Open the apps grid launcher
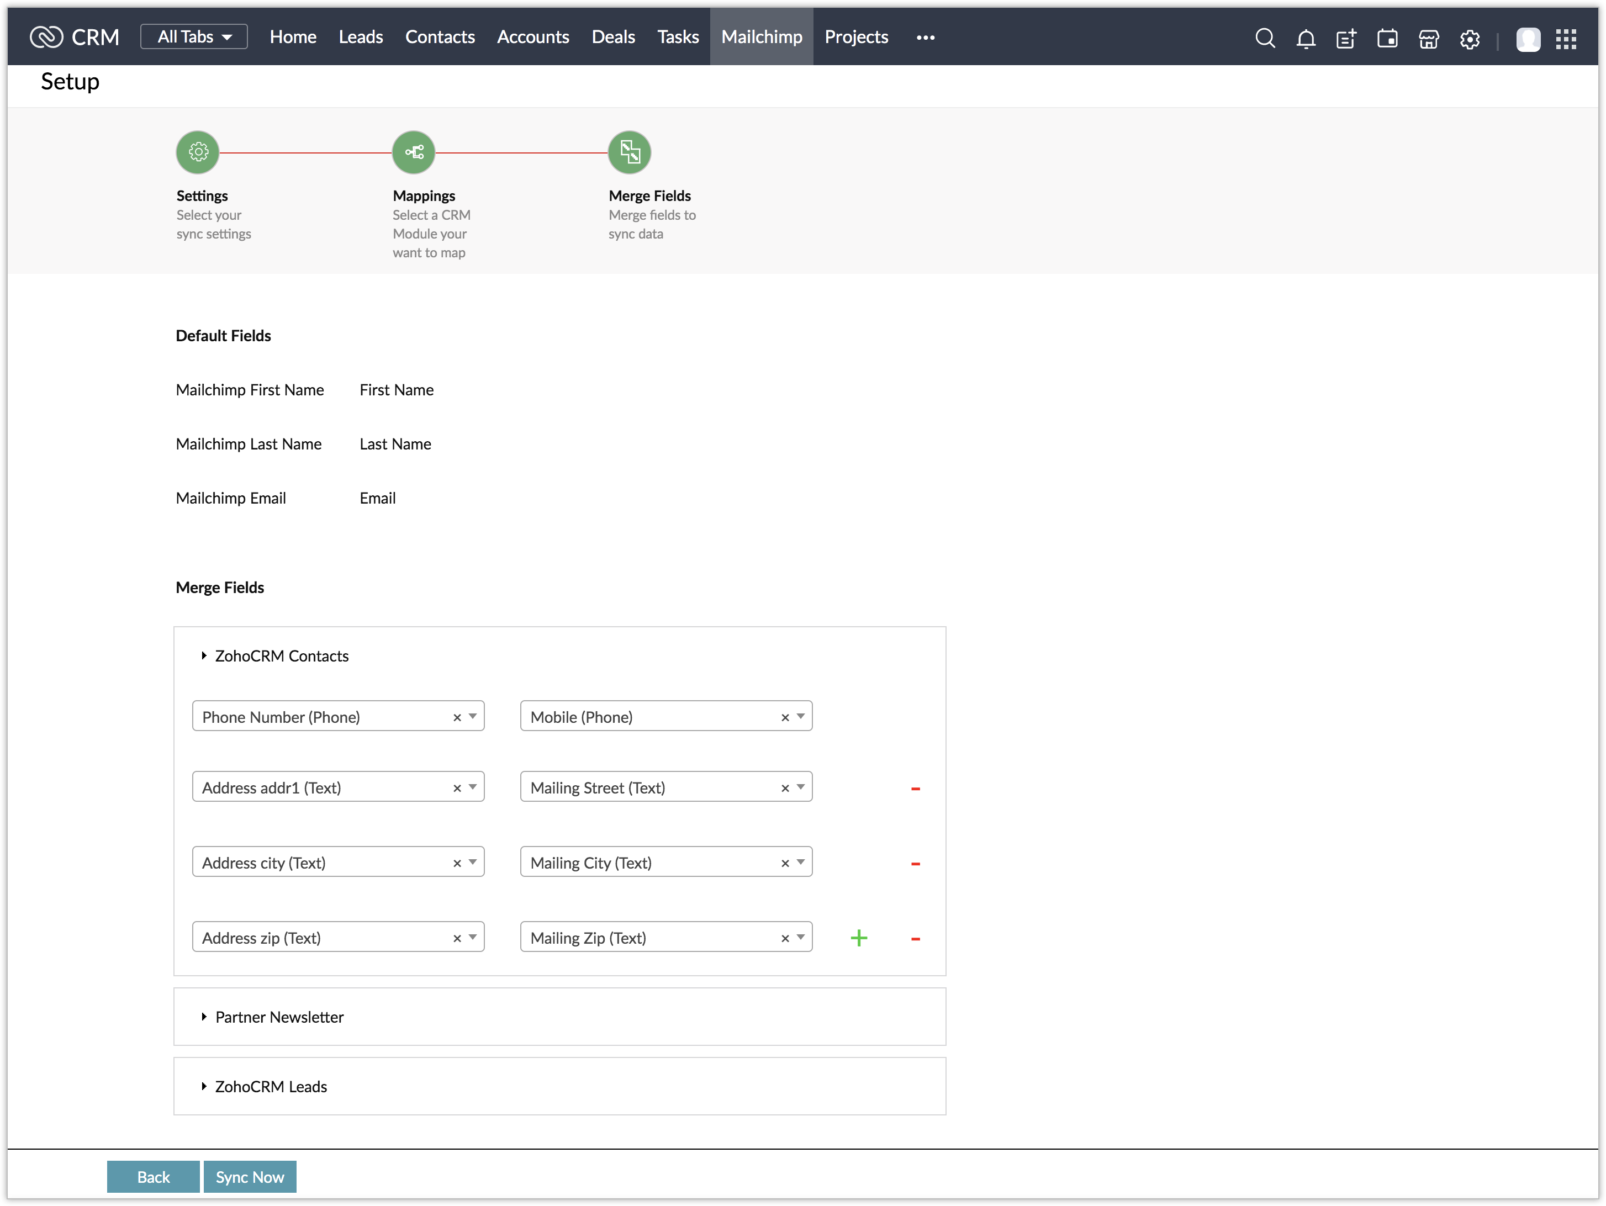Image resolution: width=1606 pixels, height=1206 pixels. point(1565,39)
